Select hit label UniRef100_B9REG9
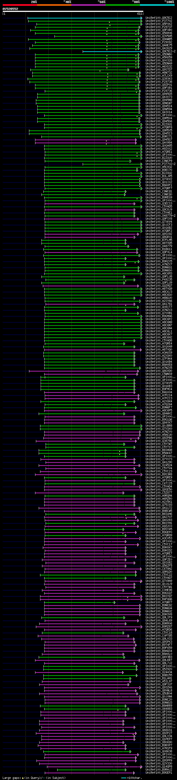This screenshot has width=177, height=780. click(158, 198)
